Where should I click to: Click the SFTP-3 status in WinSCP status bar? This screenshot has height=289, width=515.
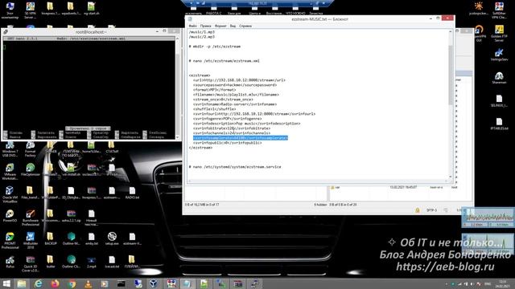coord(431,210)
